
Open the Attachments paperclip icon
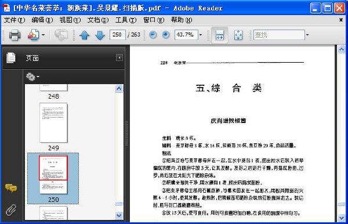pyautogui.click(x=11, y=210)
